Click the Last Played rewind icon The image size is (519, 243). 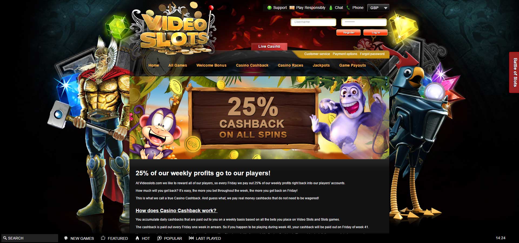[x=191, y=238]
